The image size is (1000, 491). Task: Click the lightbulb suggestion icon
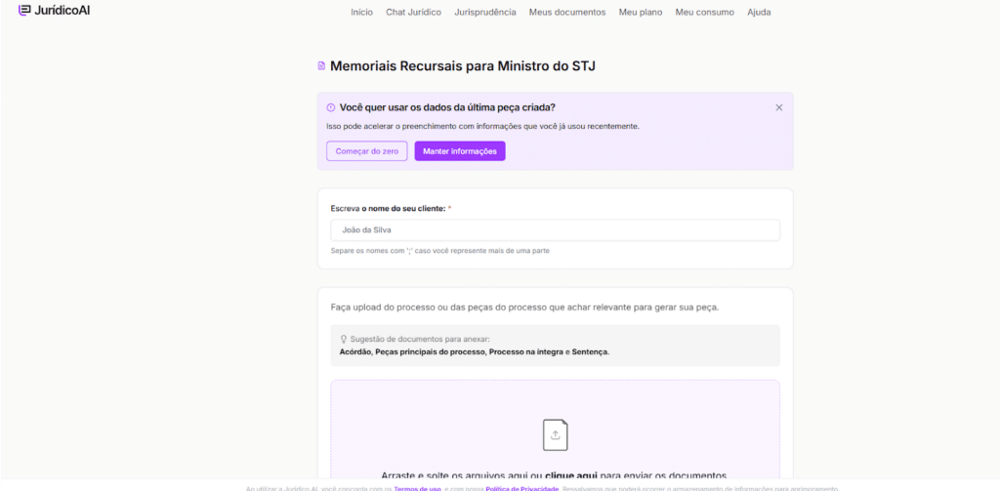[344, 340]
